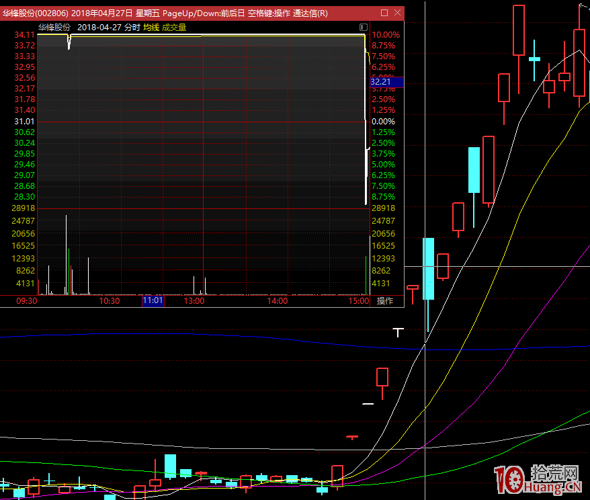This screenshot has height=500, width=590.
Task: Open the 操作 menu button
Action: pos(385,301)
